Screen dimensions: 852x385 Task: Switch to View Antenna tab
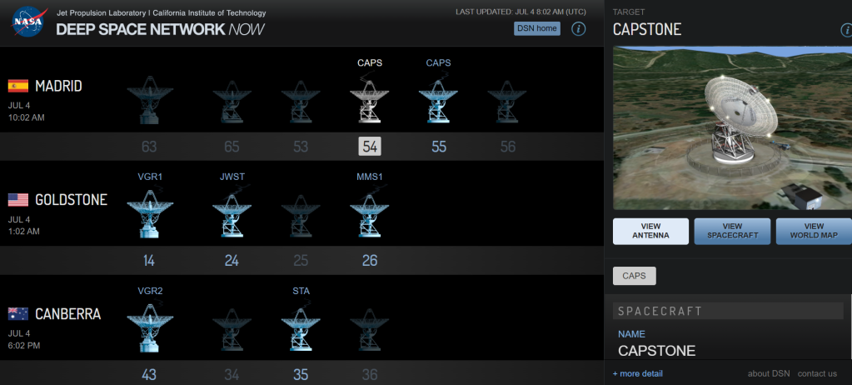click(650, 232)
